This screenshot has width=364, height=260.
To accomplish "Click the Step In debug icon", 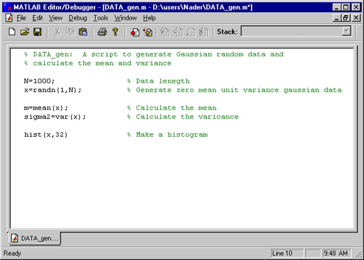I will (x=165, y=32).
